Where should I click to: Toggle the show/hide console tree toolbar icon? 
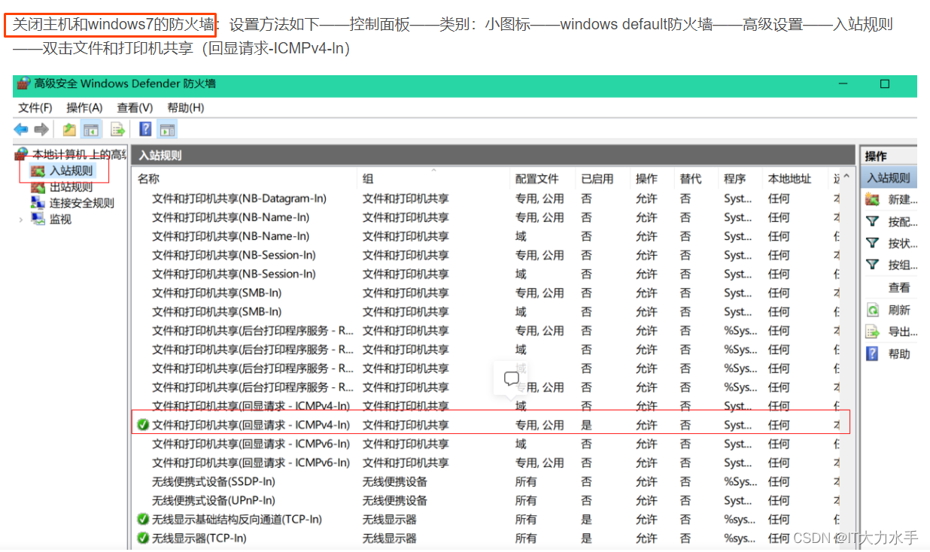pyautogui.click(x=91, y=129)
